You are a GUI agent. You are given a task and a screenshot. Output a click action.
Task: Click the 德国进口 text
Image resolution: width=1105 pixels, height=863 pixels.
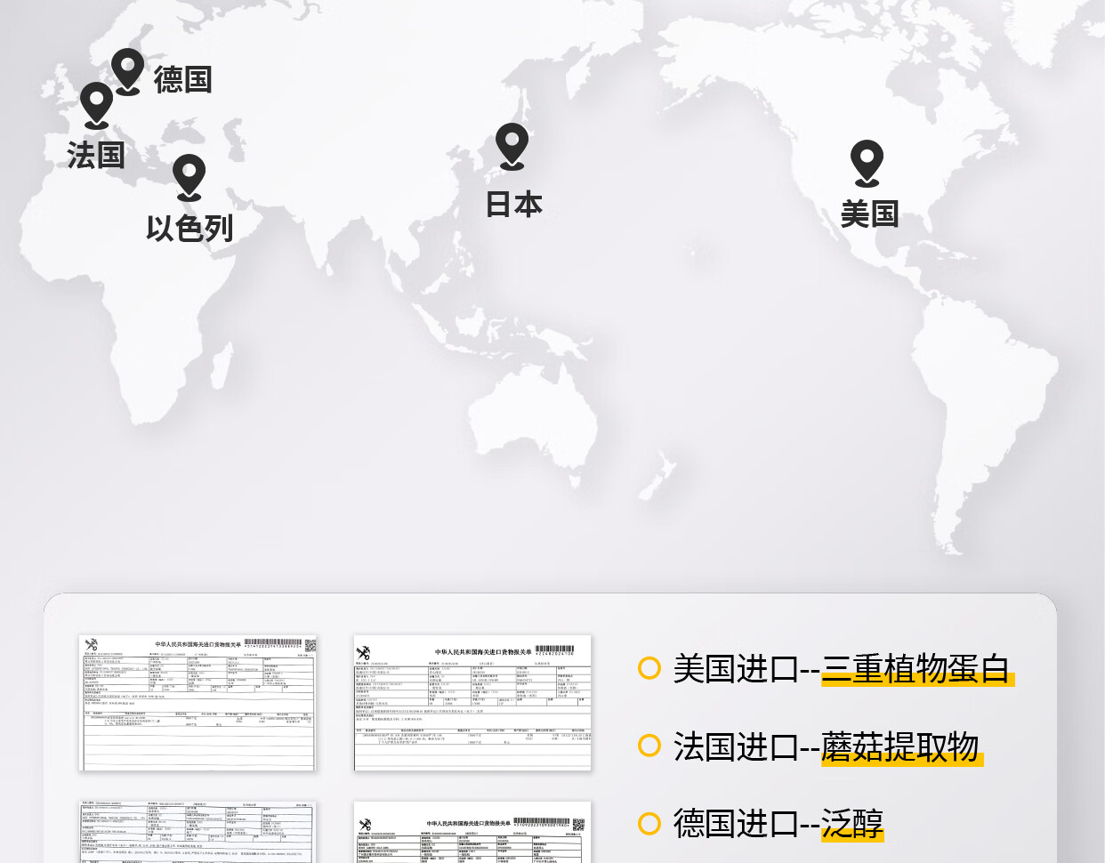[x=736, y=824]
